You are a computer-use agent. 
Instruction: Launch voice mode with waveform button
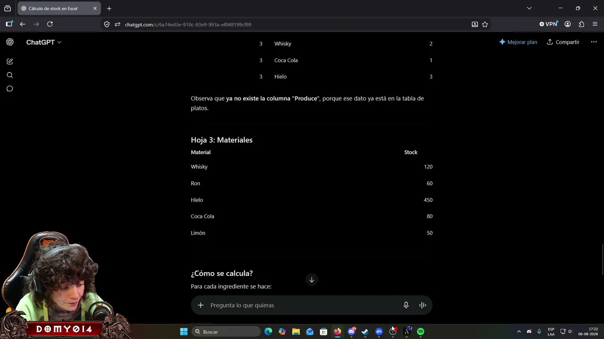click(423, 305)
